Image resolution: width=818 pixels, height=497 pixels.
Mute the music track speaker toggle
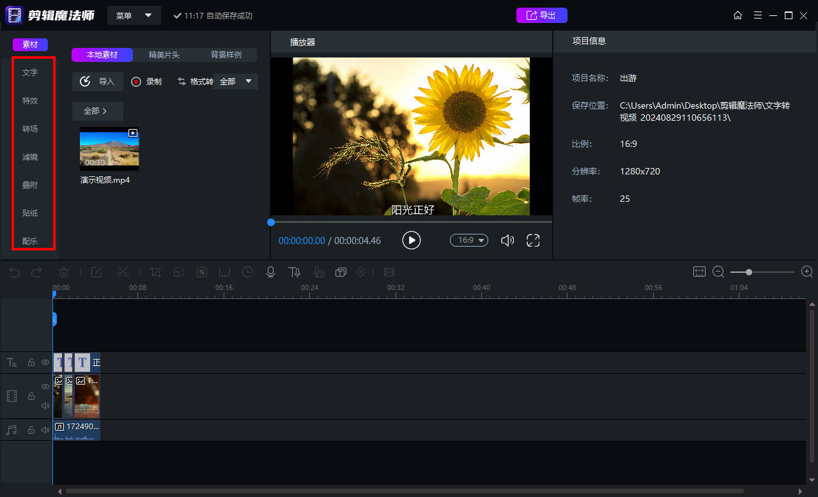[x=45, y=430]
